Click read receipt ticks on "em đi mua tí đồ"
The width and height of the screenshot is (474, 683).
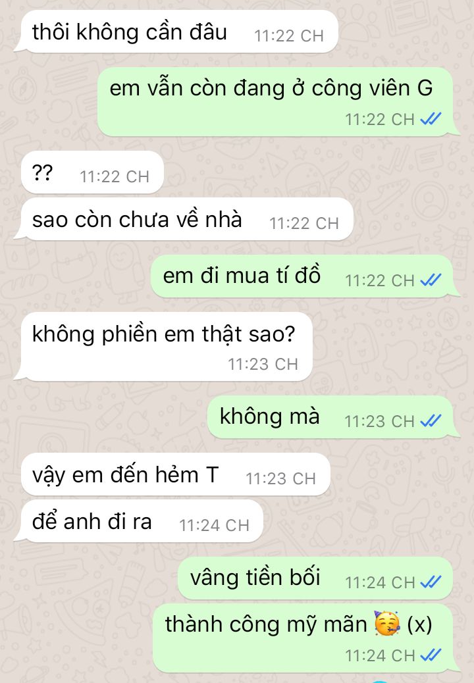coord(431,280)
